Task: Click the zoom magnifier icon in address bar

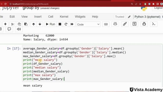Action: pyautogui.click(x=132, y=4)
